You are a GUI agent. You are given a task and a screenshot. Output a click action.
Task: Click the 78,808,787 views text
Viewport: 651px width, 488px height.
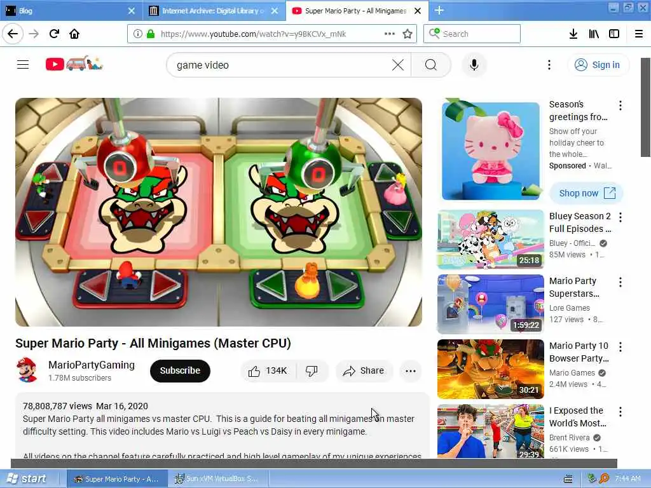(57, 406)
